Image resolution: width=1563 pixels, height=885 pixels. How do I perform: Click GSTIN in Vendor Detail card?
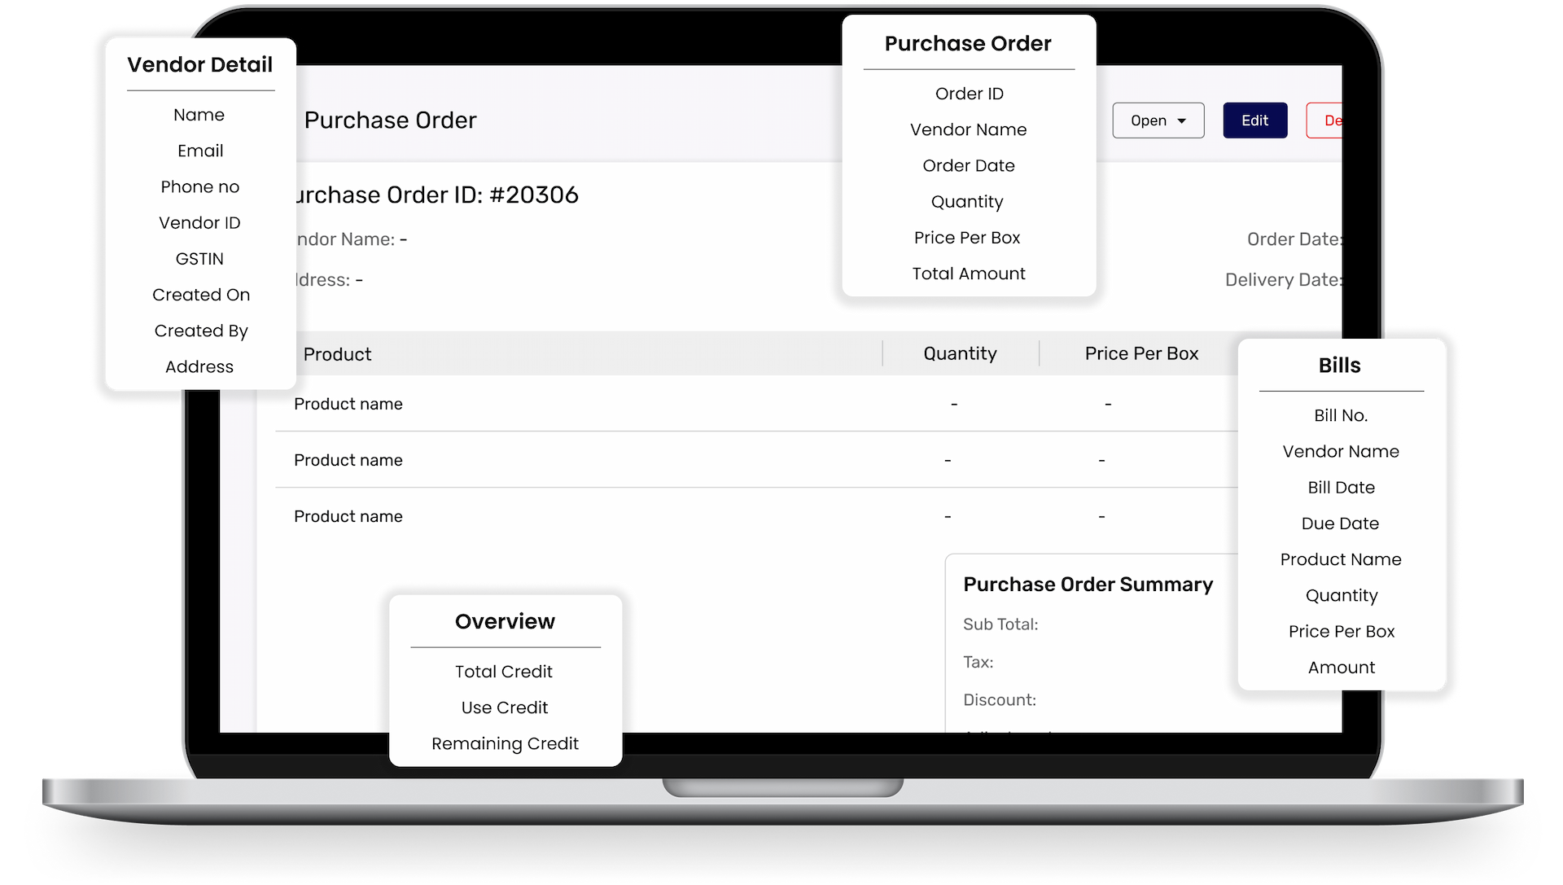[x=199, y=259]
